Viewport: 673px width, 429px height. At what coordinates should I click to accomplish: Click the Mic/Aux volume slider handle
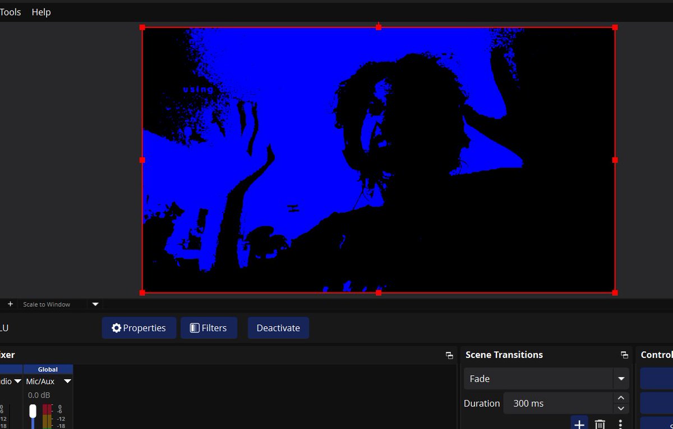point(33,411)
